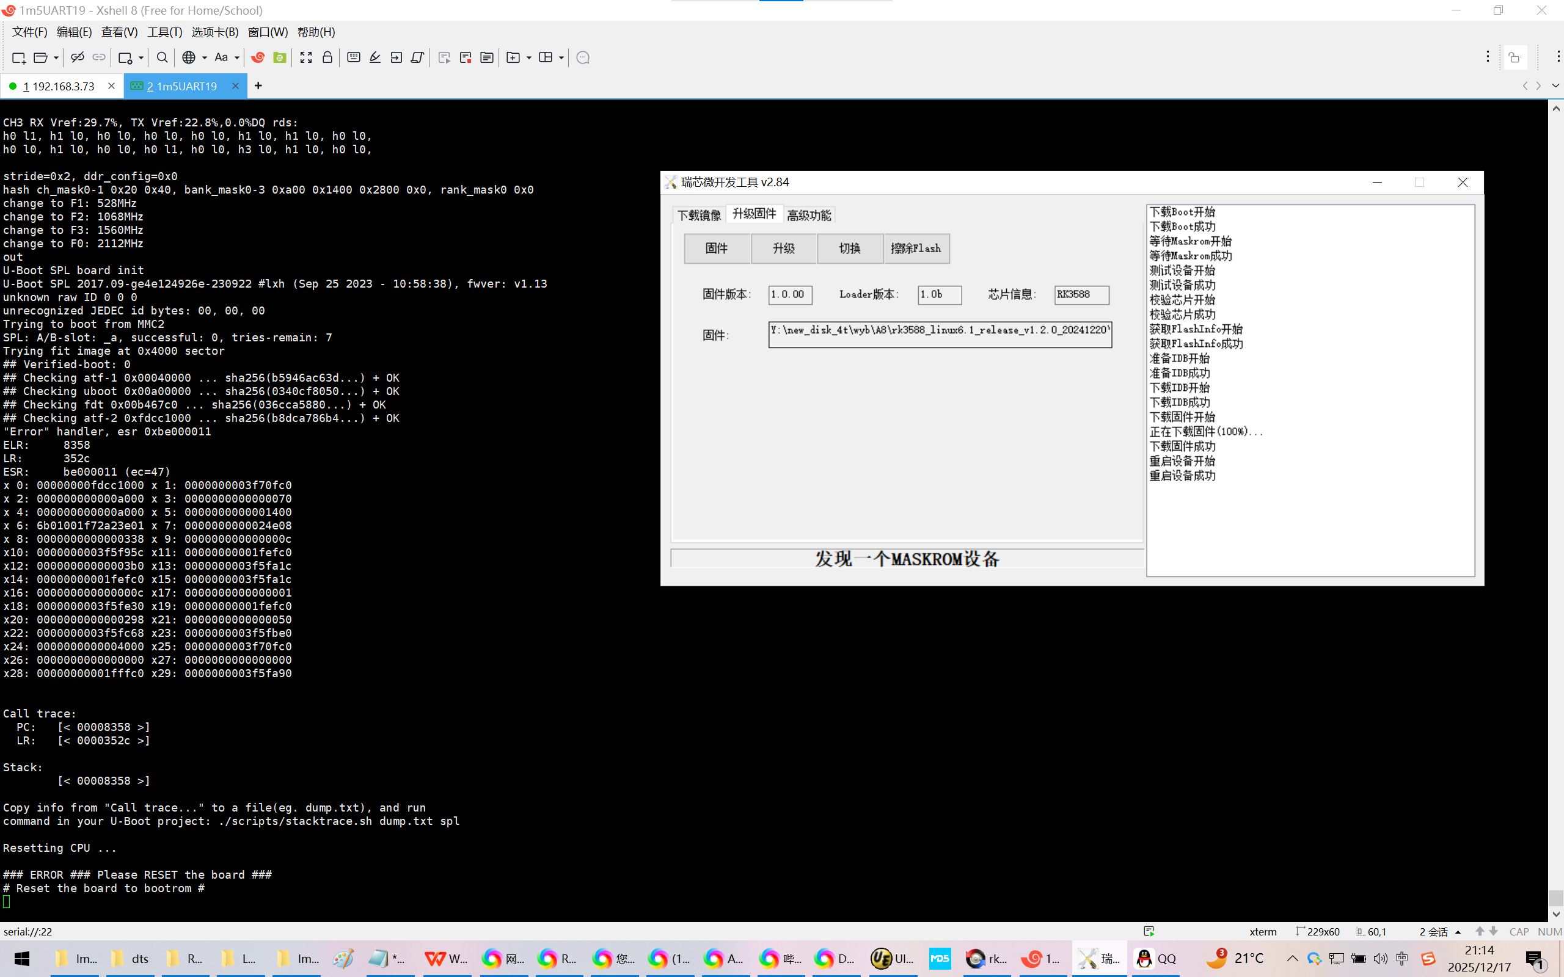Image resolution: width=1564 pixels, height=977 pixels.
Task: Click the new session icon
Action: coord(18,57)
